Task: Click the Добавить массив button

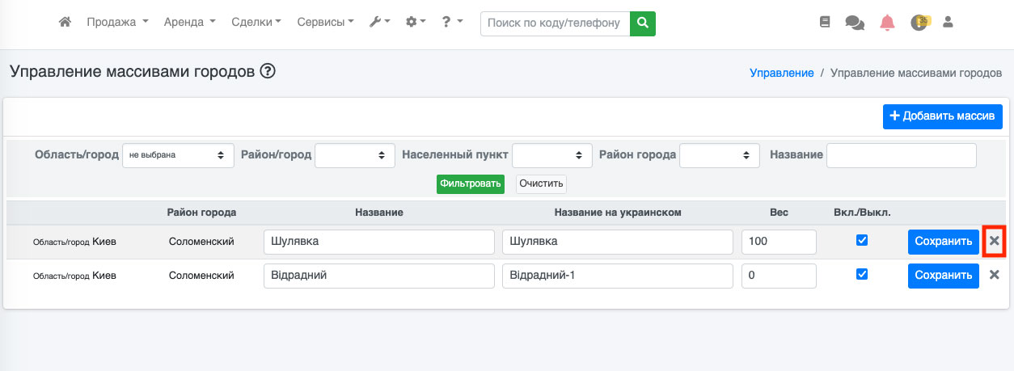Action: 942,116
